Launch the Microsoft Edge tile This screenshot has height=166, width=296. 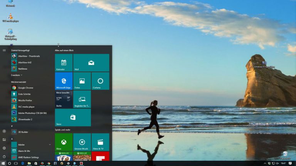(x=64, y=81)
